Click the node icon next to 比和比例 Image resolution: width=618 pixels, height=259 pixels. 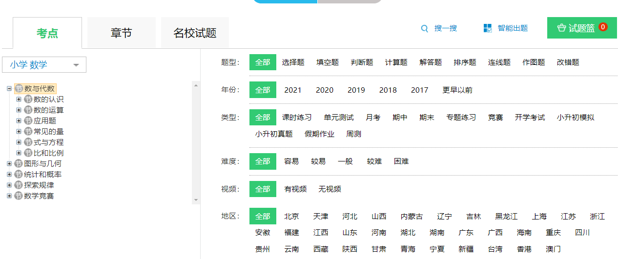coord(28,153)
